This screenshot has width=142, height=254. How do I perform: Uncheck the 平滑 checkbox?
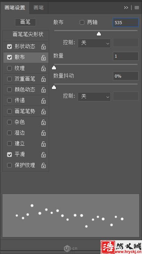(10, 154)
